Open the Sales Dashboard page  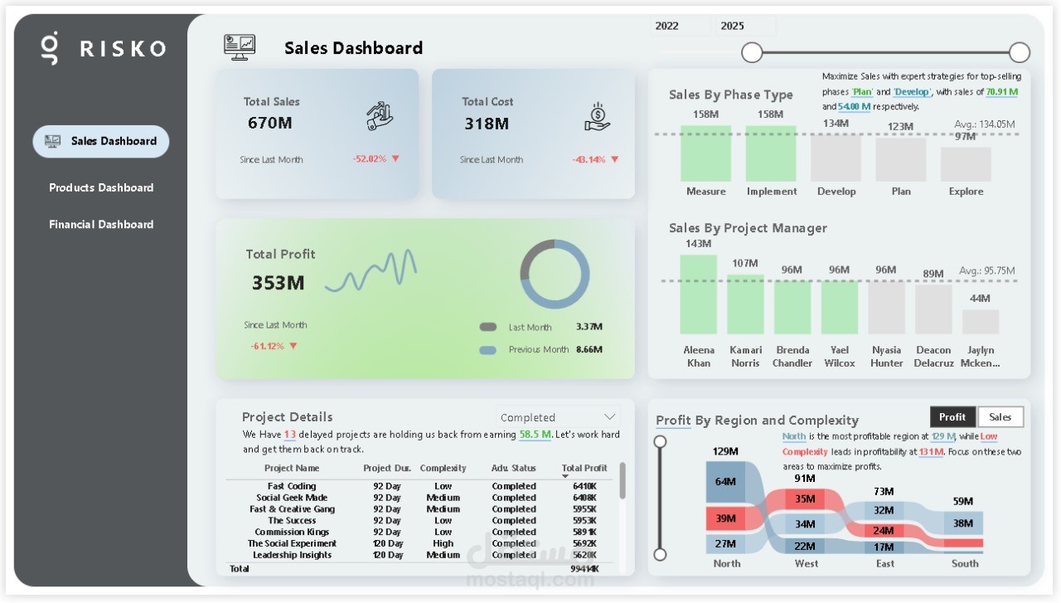(x=101, y=141)
